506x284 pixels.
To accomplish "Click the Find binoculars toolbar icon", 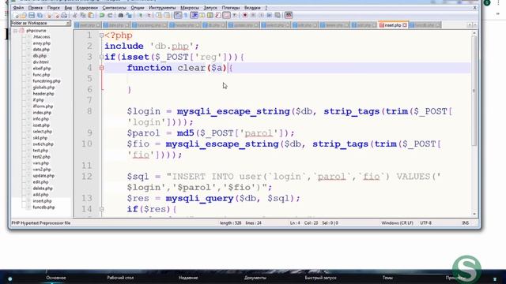I will 120,15.
